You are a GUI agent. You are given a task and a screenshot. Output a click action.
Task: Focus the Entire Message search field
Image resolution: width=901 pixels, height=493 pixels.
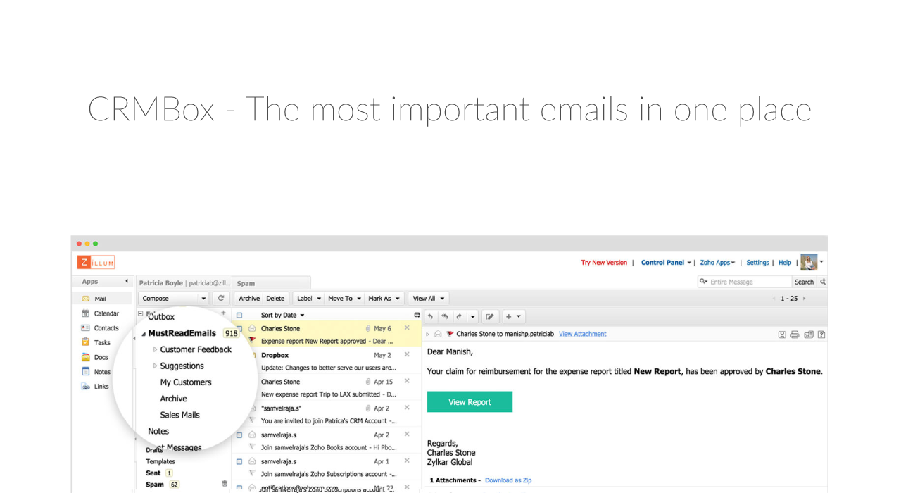click(745, 282)
